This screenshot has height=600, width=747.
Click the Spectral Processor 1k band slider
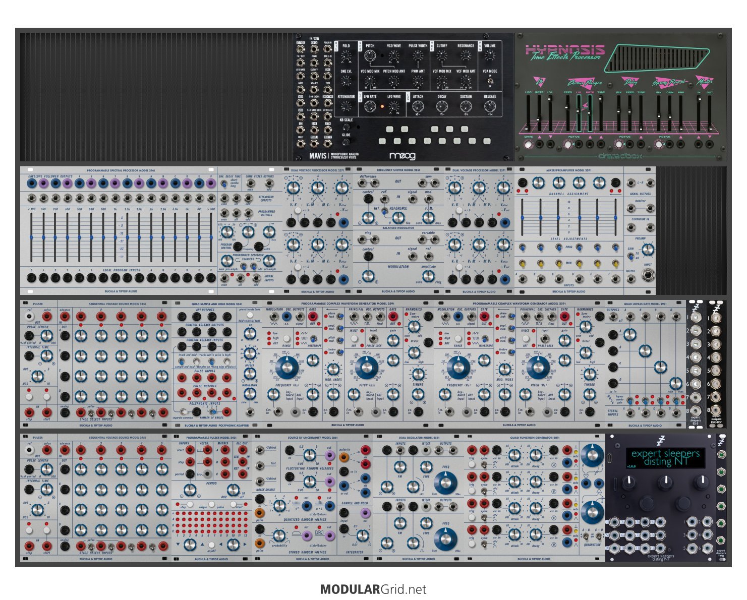point(116,237)
